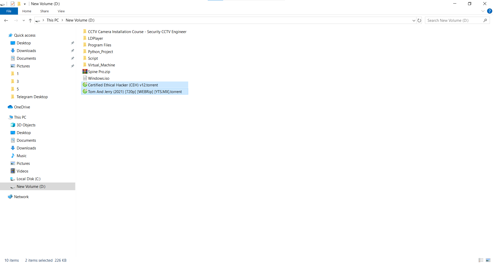
Task: Open the Videos folder in sidebar
Action: pos(22,171)
